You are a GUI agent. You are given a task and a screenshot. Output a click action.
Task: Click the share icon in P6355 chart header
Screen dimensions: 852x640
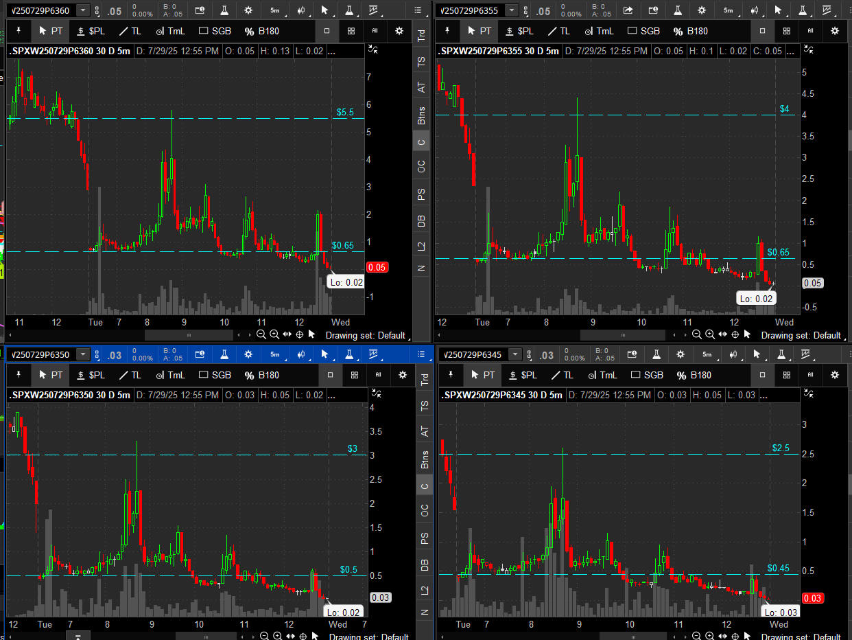(628, 10)
